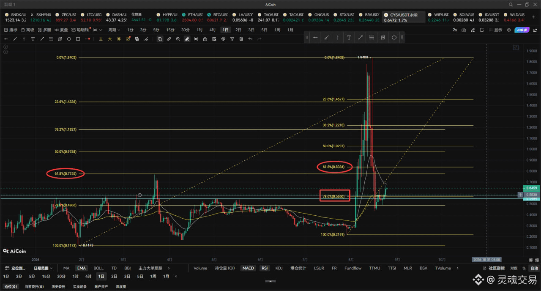Open the 社区指标 community indicators

point(494,268)
